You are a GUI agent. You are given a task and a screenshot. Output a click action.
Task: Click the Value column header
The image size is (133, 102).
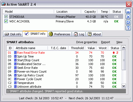91,48
